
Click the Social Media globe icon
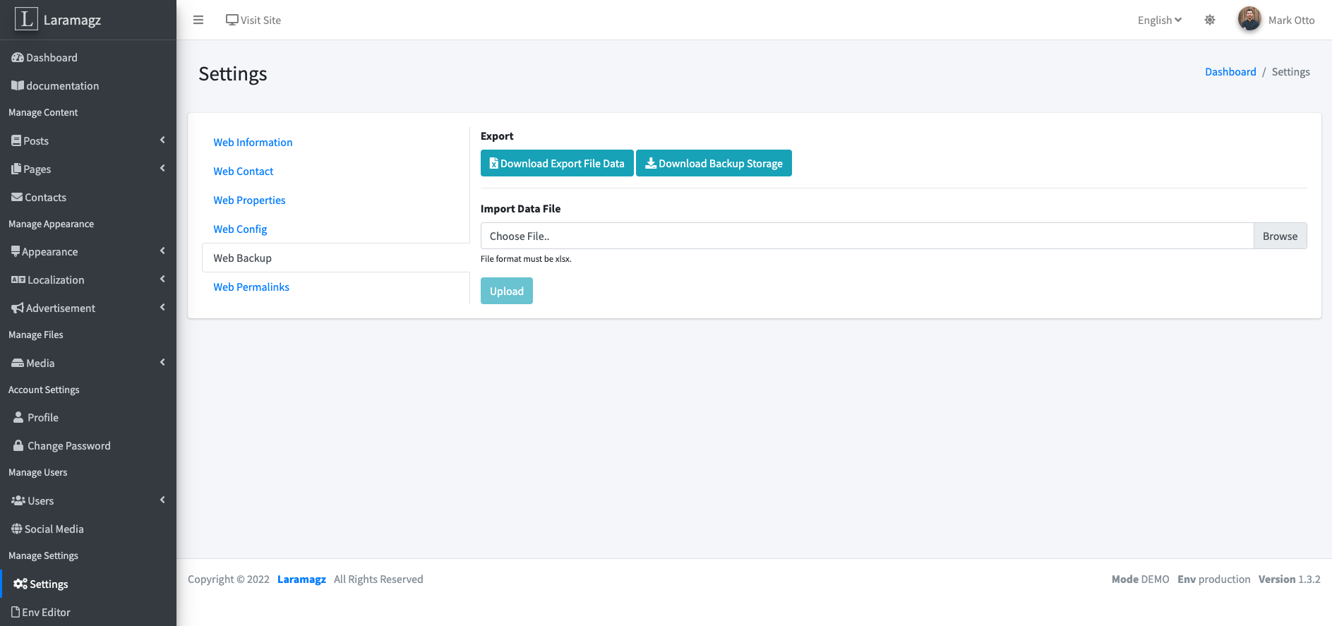pyautogui.click(x=17, y=529)
